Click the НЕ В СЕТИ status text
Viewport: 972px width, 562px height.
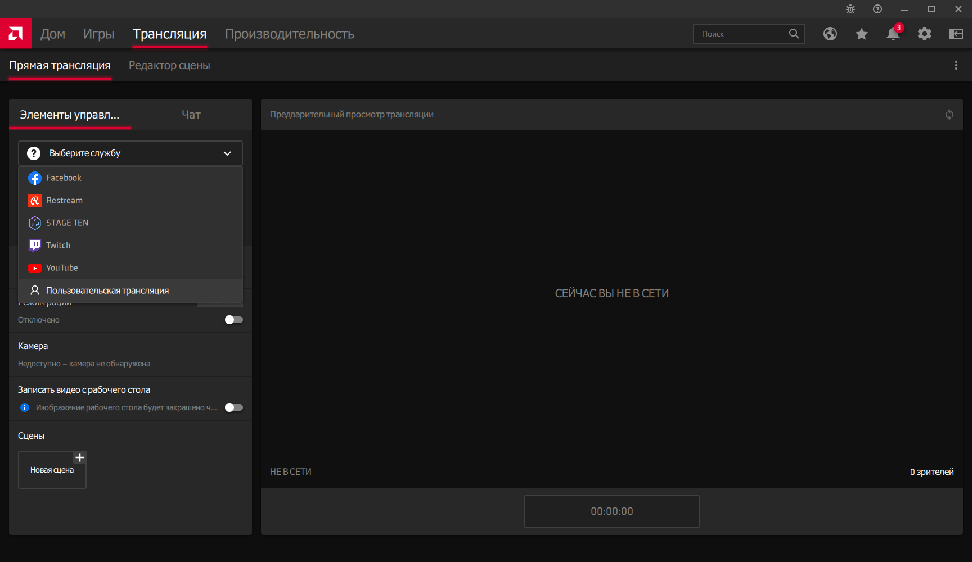291,472
